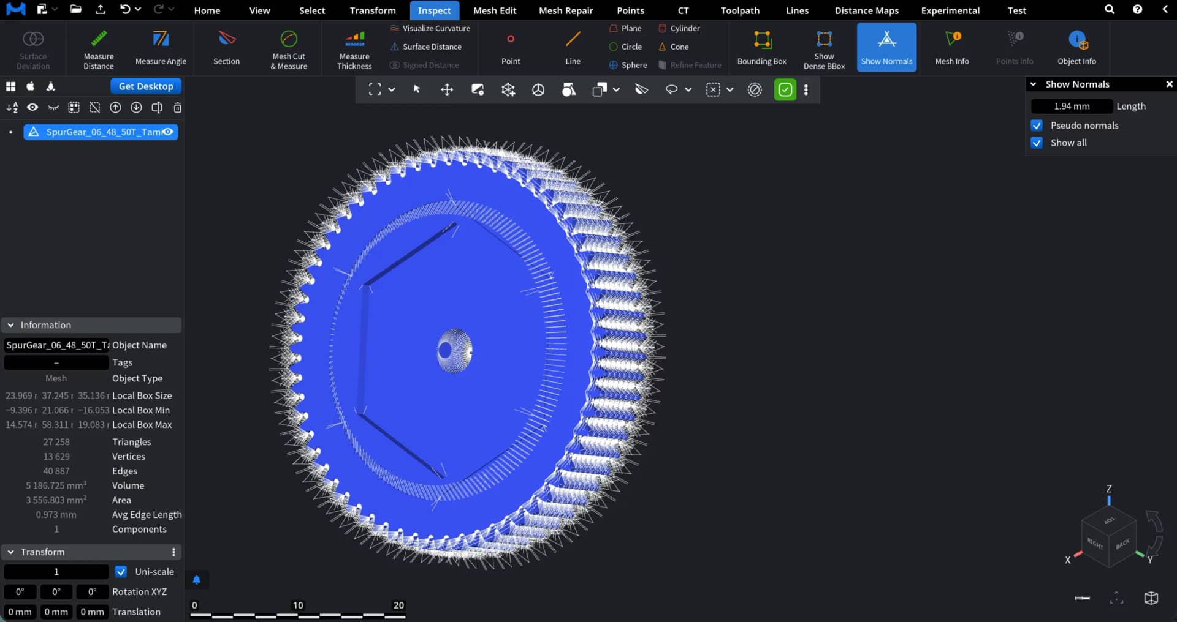
Task: Uncheck the Show all checkbox
Action: [x=1037, y=143]
